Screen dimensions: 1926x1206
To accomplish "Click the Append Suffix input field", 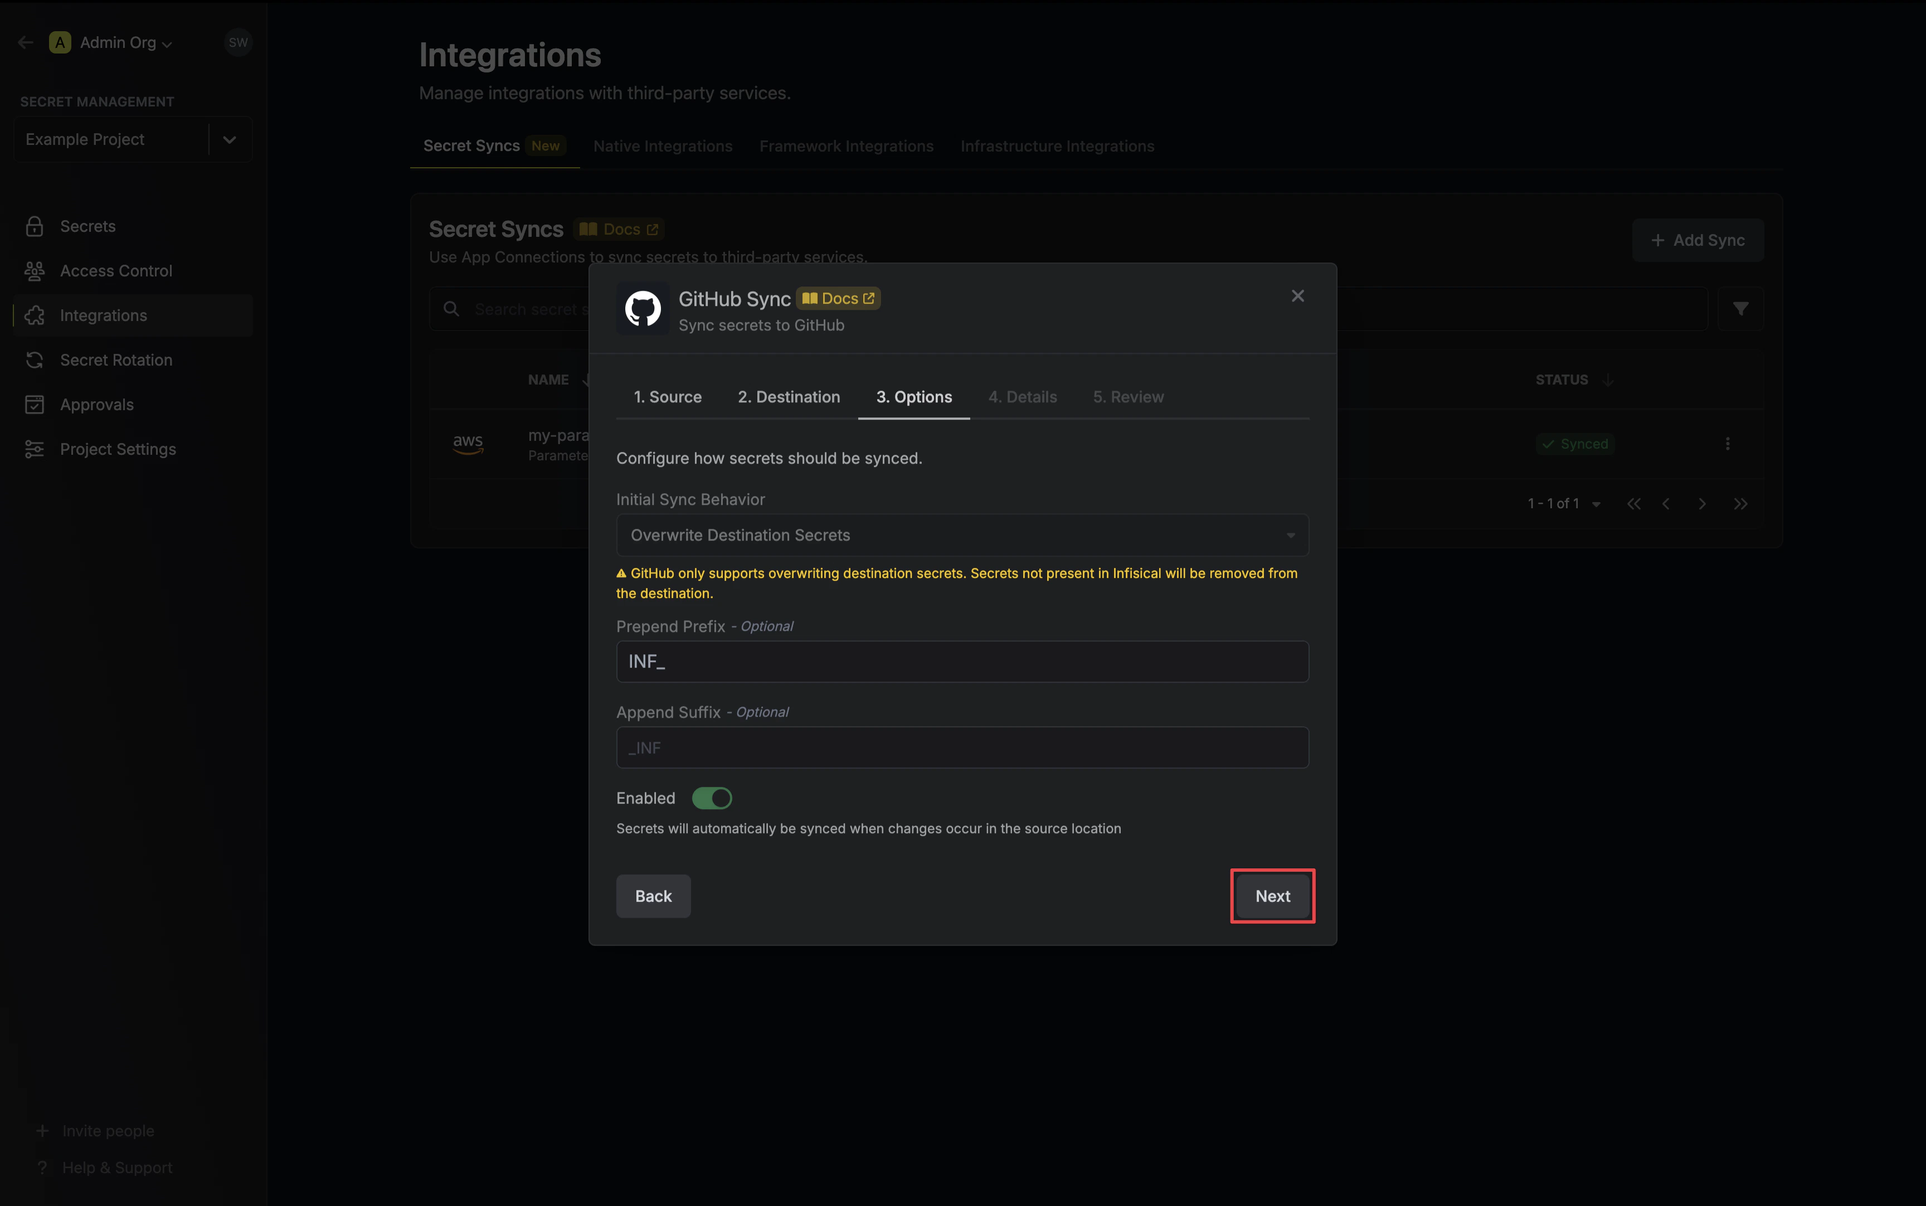I will (962, 747).
